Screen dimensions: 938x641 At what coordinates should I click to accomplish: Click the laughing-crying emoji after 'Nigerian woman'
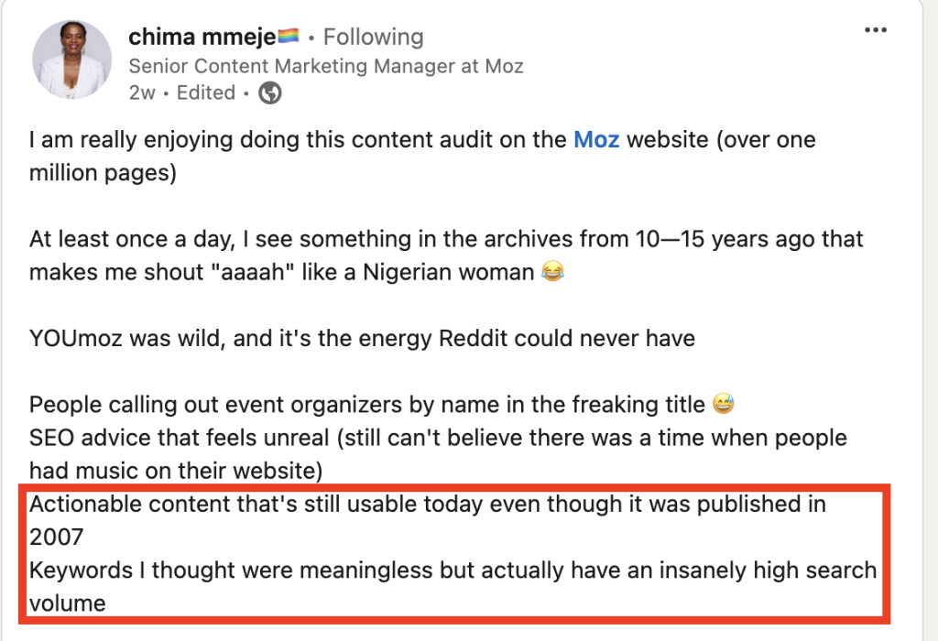pos(552,273)
